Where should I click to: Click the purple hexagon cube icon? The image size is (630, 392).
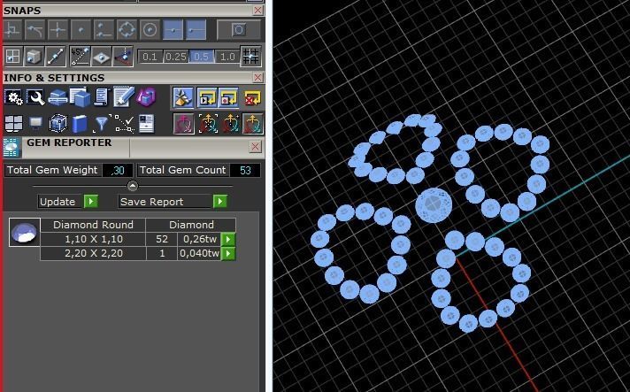[146, 97]
